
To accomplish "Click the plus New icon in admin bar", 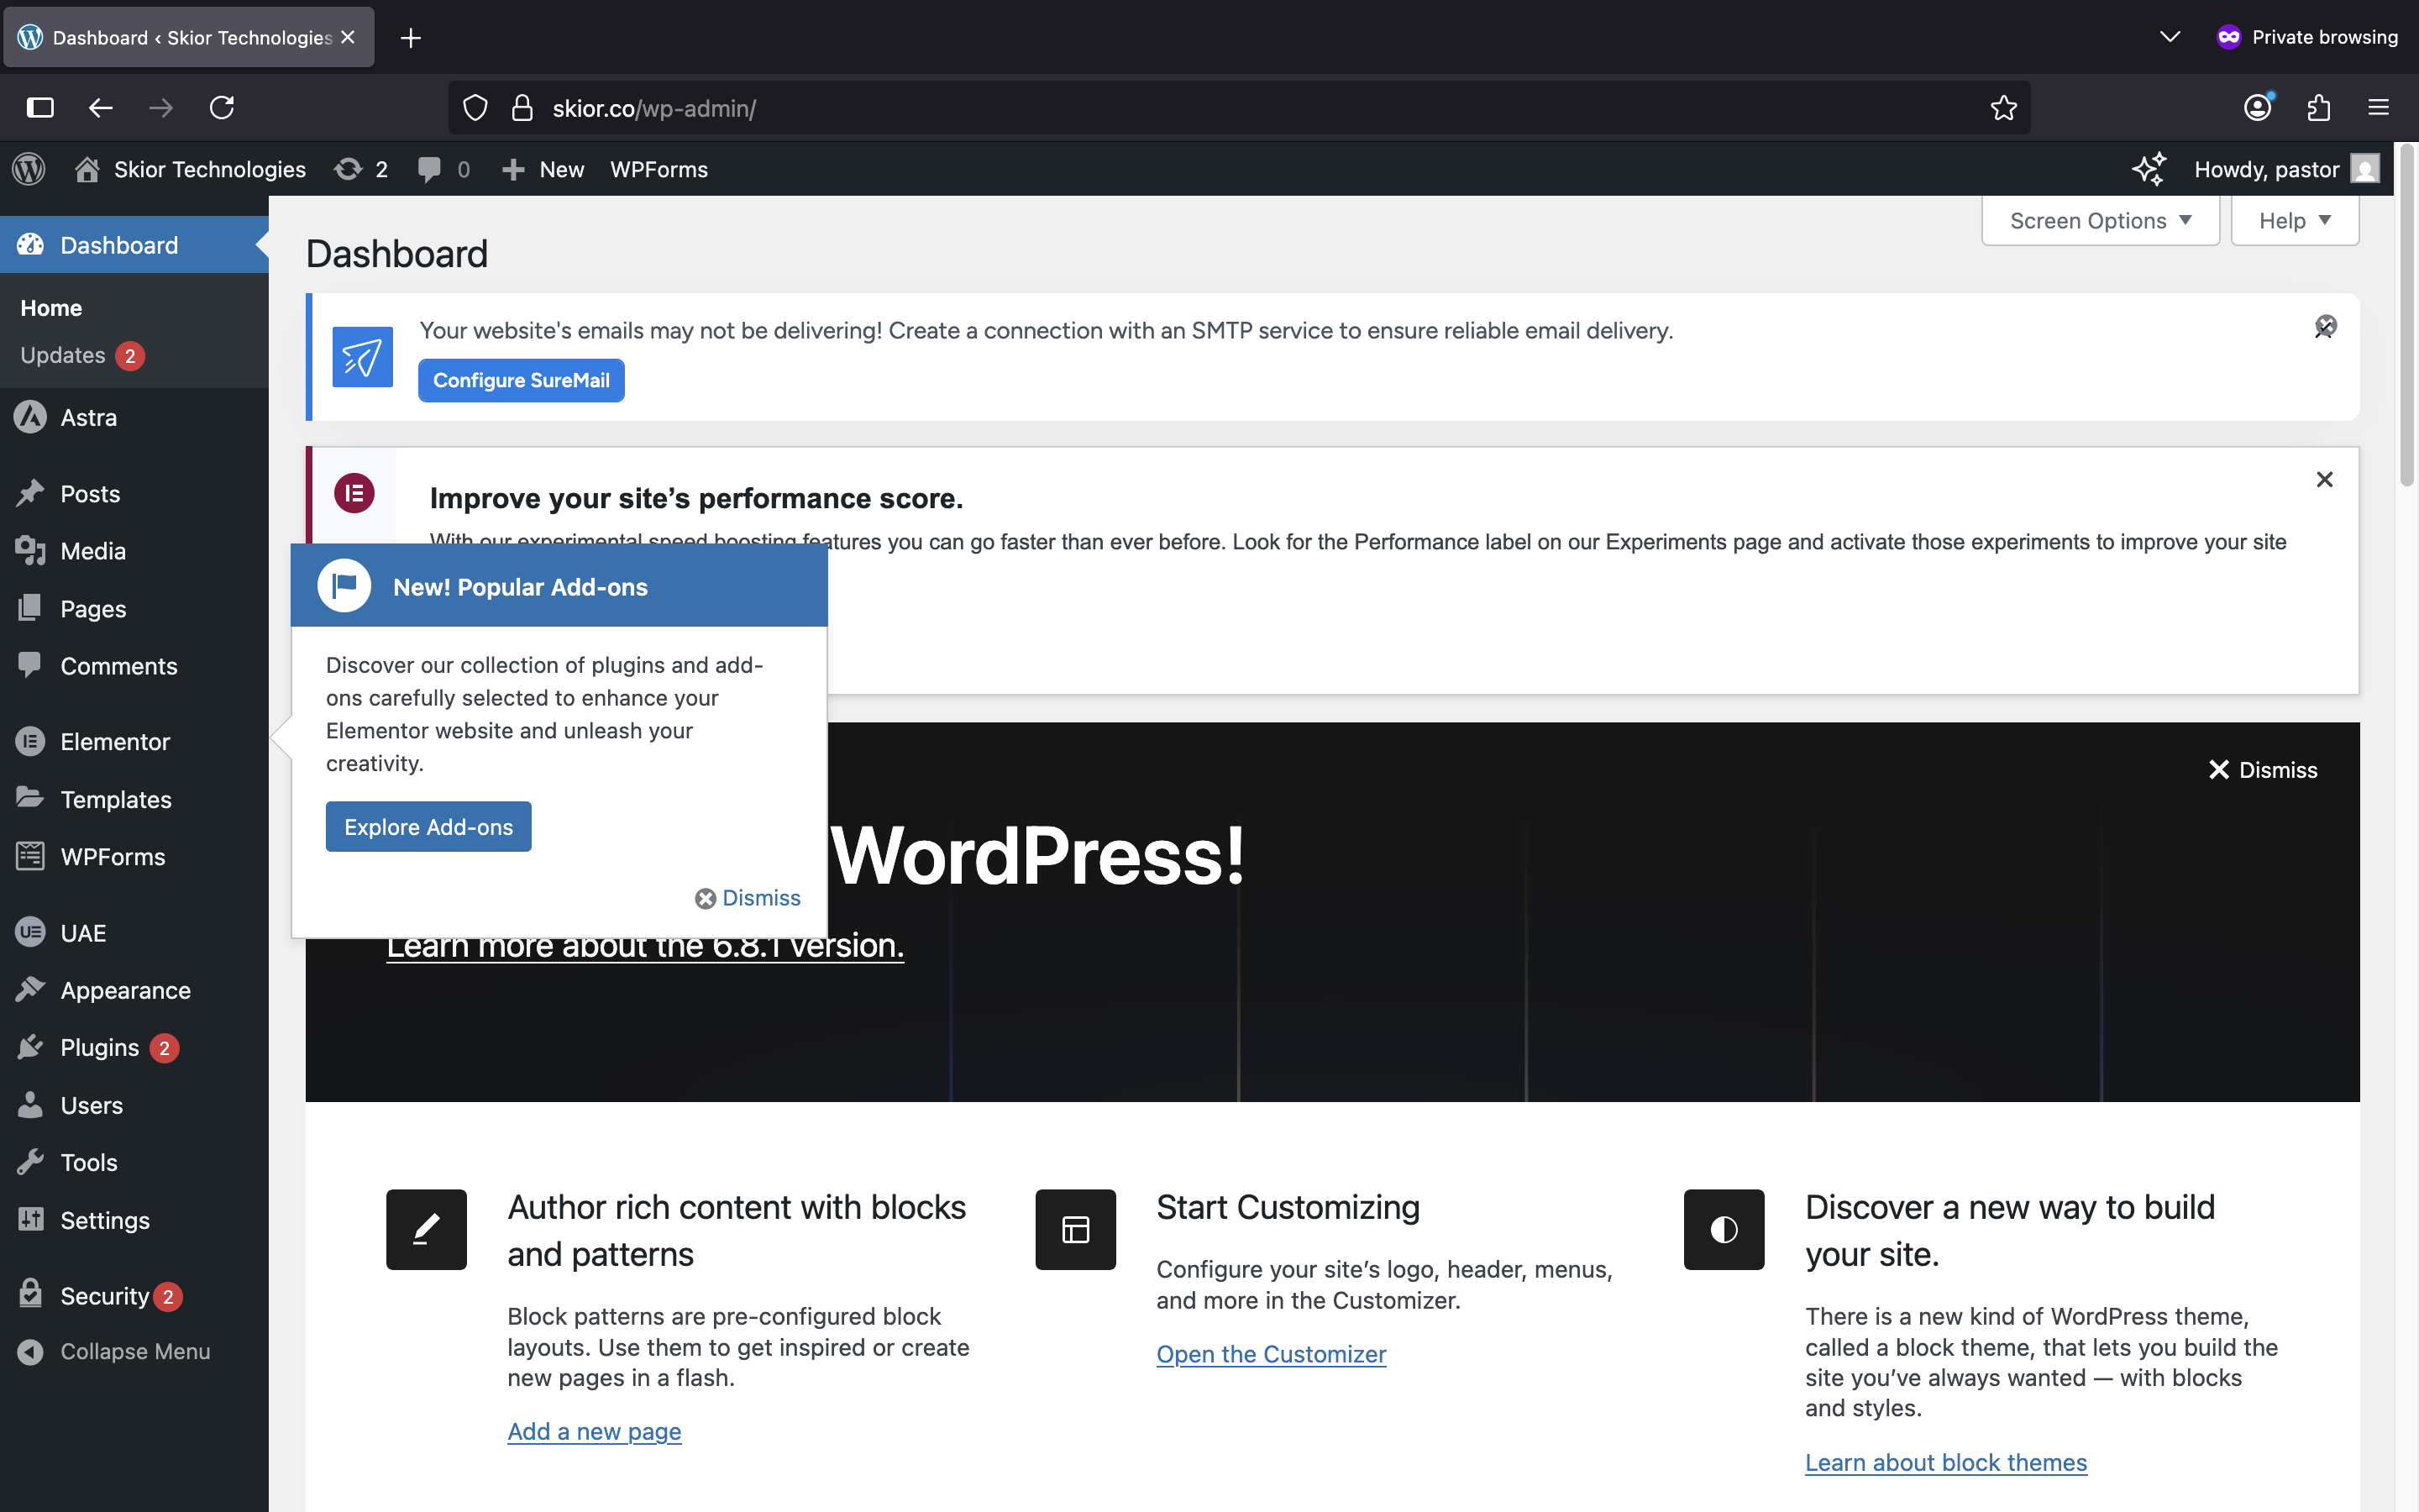I will point(513,169).
